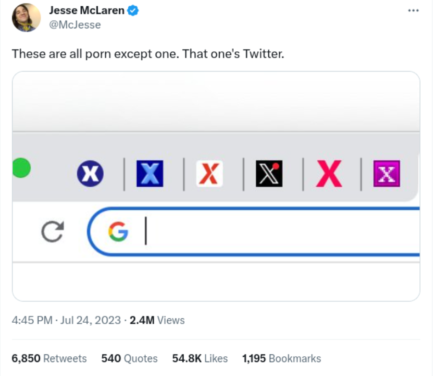Click the Google G logo in address bar

118,231
